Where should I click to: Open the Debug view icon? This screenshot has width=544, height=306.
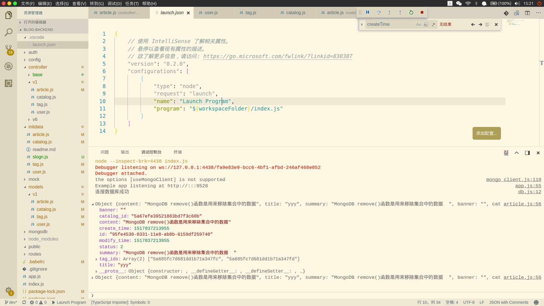(x=8, y=66)
